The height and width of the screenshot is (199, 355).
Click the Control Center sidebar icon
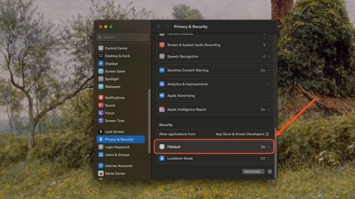[x=101, y=48]
